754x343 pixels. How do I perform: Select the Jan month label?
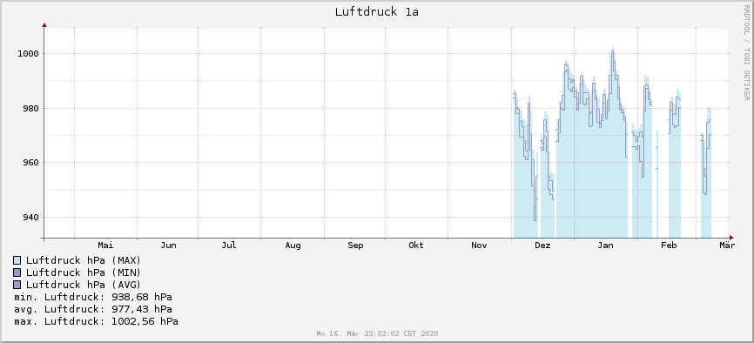[605, 245]
